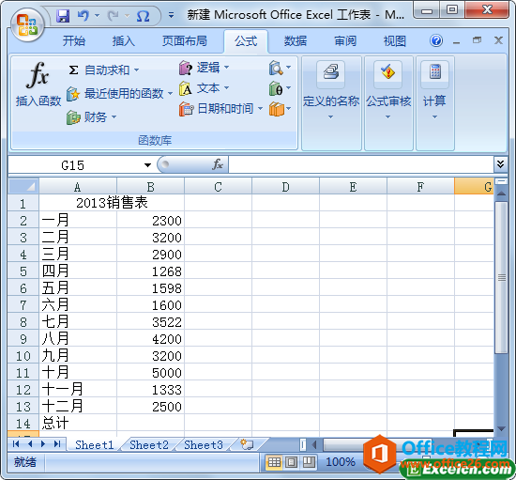Expand the 公式审核 formula auditing group
The image size is (516, 480).
coord(388,102)
